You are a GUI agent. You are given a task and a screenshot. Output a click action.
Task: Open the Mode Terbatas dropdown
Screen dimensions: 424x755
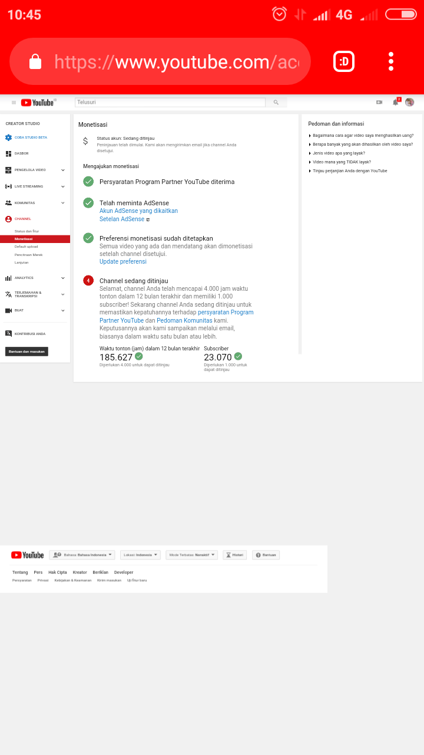point(192,555)
